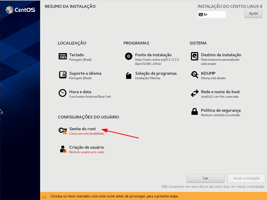Image resolution: width=267 pixels, height=200 pixels.
Task: Click the 'Nenhum conteúdo encontrado' text
Action: 220,115
